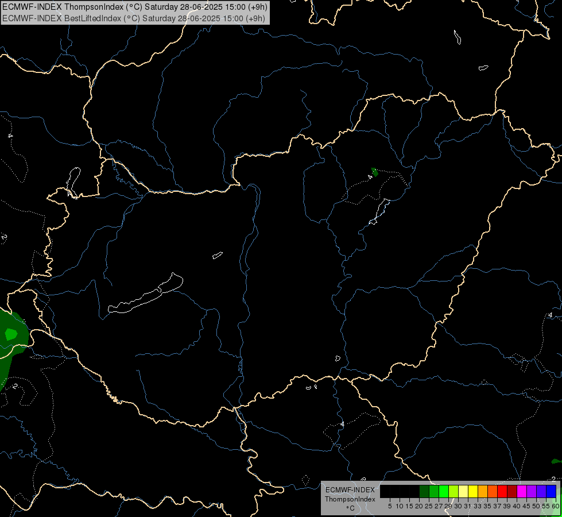
Task: Click the ThompsonIndex label in the legend
Action: tap(350, 499)
